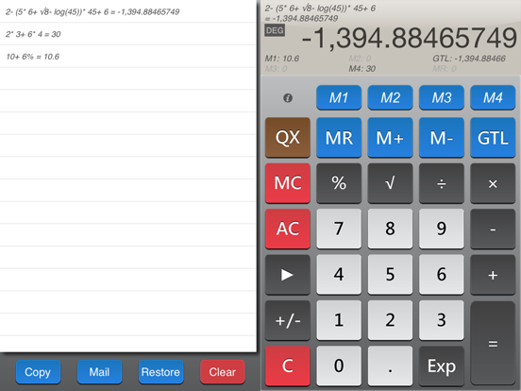Tap the division key
521x391 pixels.
click(442, 183)
